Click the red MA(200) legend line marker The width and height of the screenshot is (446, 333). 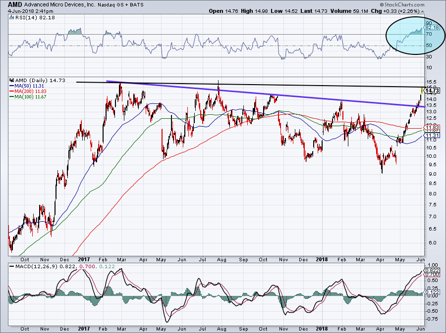(12, 90)
